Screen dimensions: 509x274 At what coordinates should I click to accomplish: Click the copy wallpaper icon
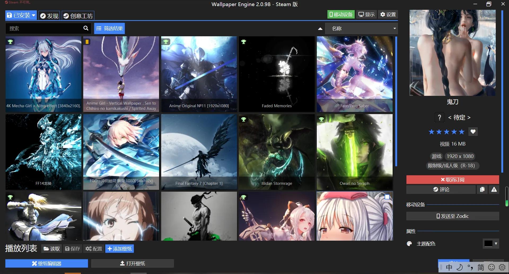(482, 190)
